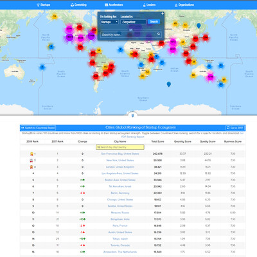The height and width of the screenshot is (257, 257).
Task: Click the Search by name field
Action: pyautogui.click(x=128, y=35)
